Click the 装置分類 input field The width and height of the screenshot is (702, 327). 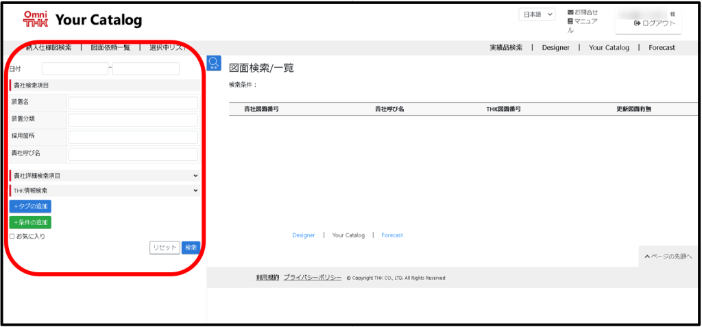(x=133, y=120)
